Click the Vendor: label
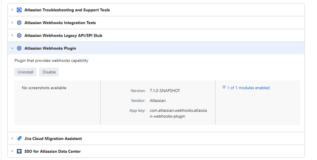317x160 pixels. pyautogui.click(x=138, y=100)
